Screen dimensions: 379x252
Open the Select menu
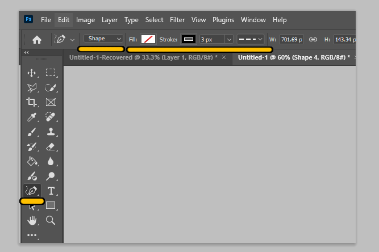tap(154, 20)
